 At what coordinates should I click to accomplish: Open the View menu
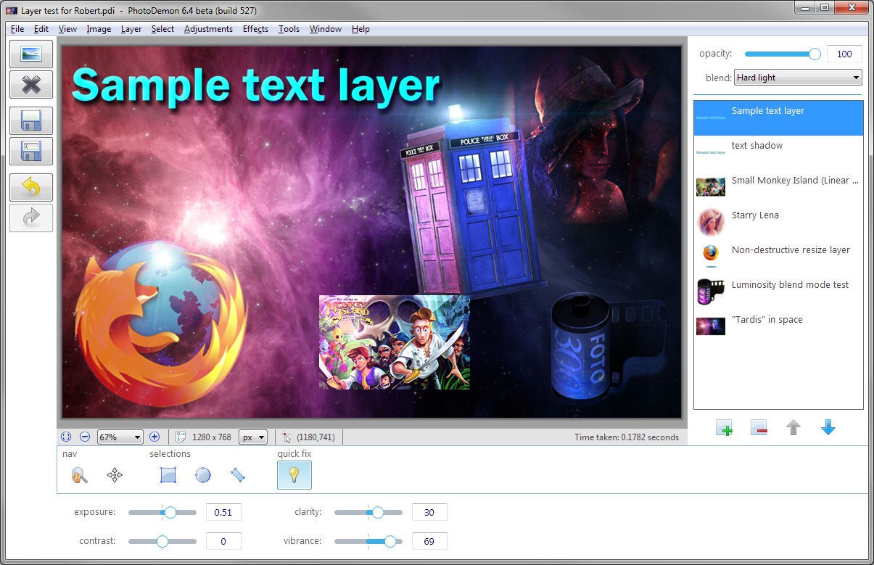[67, 29]
